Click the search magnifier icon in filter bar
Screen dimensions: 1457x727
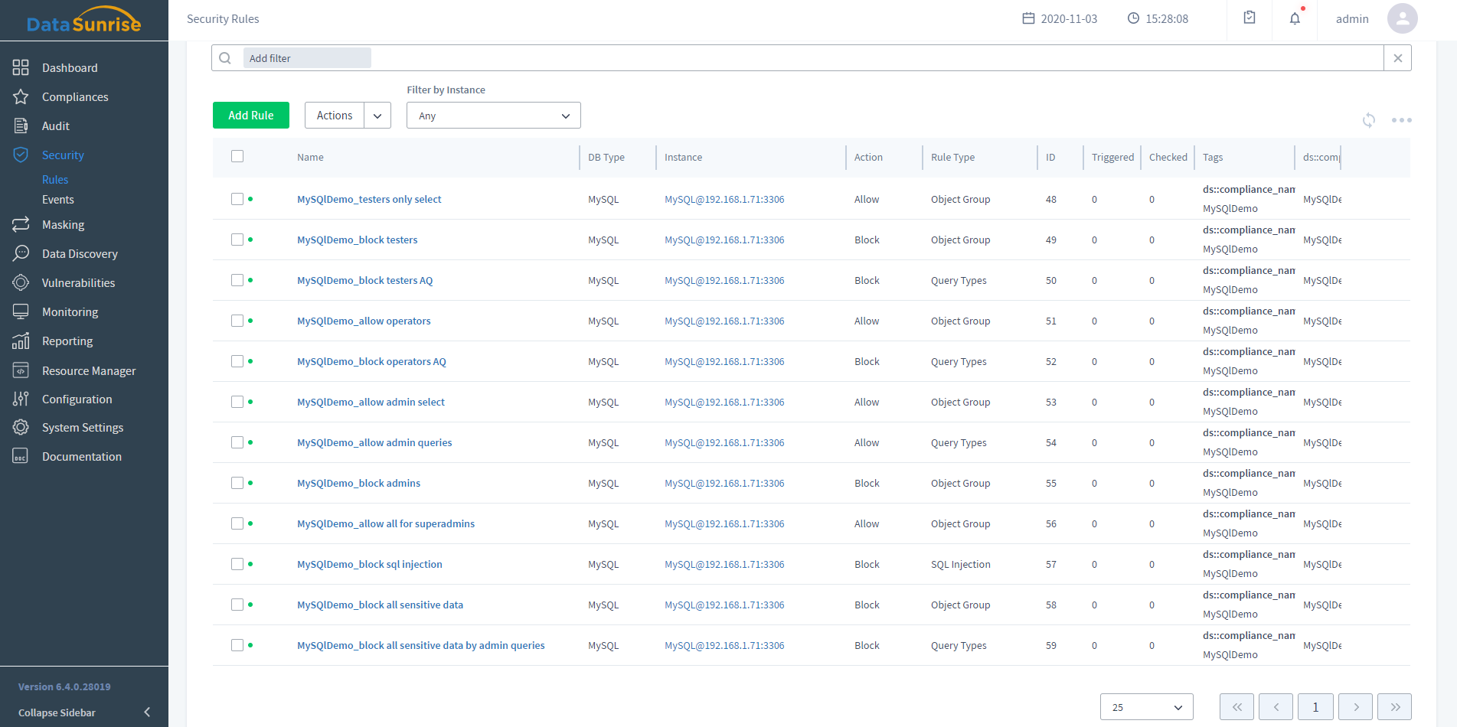pyautogui.click(x=225, y=58)
